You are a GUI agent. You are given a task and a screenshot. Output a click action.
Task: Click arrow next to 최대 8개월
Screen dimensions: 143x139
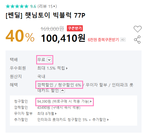click(56, 114)
